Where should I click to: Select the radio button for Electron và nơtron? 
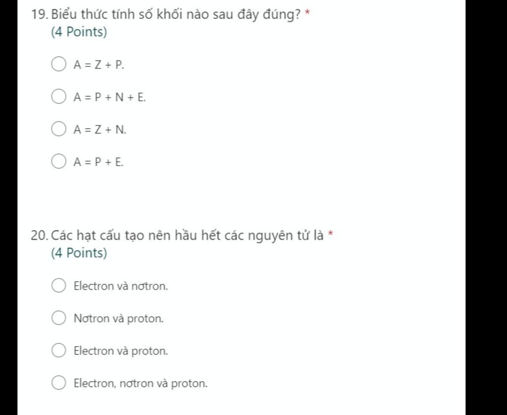[58, 286]
